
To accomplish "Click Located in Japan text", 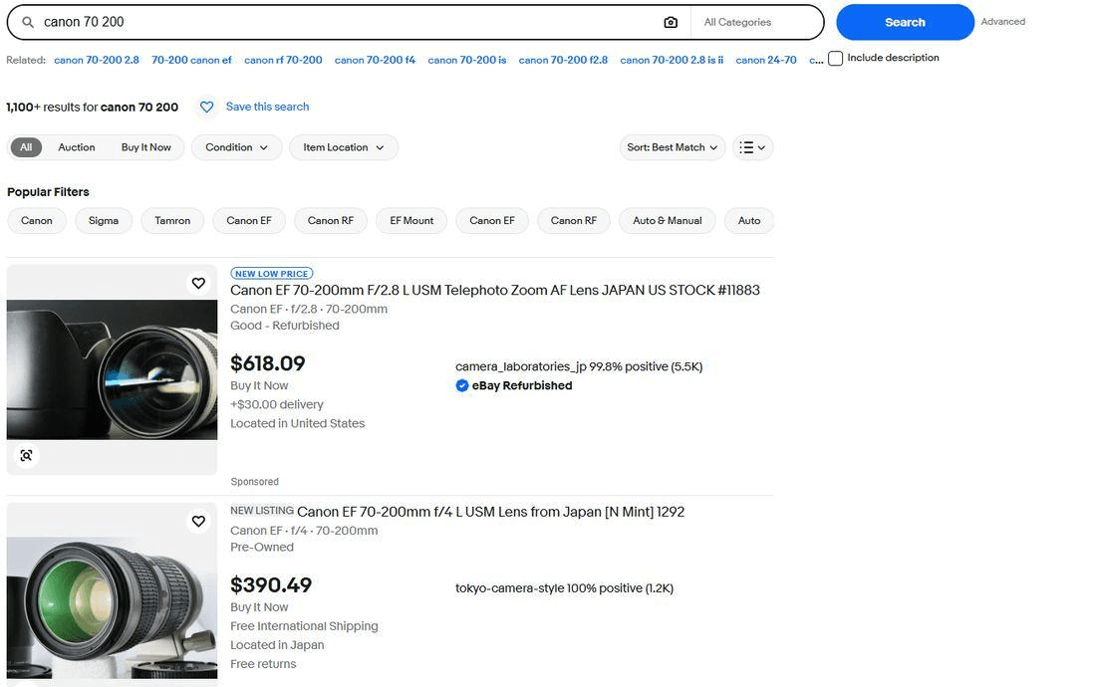I will point(277,645).
